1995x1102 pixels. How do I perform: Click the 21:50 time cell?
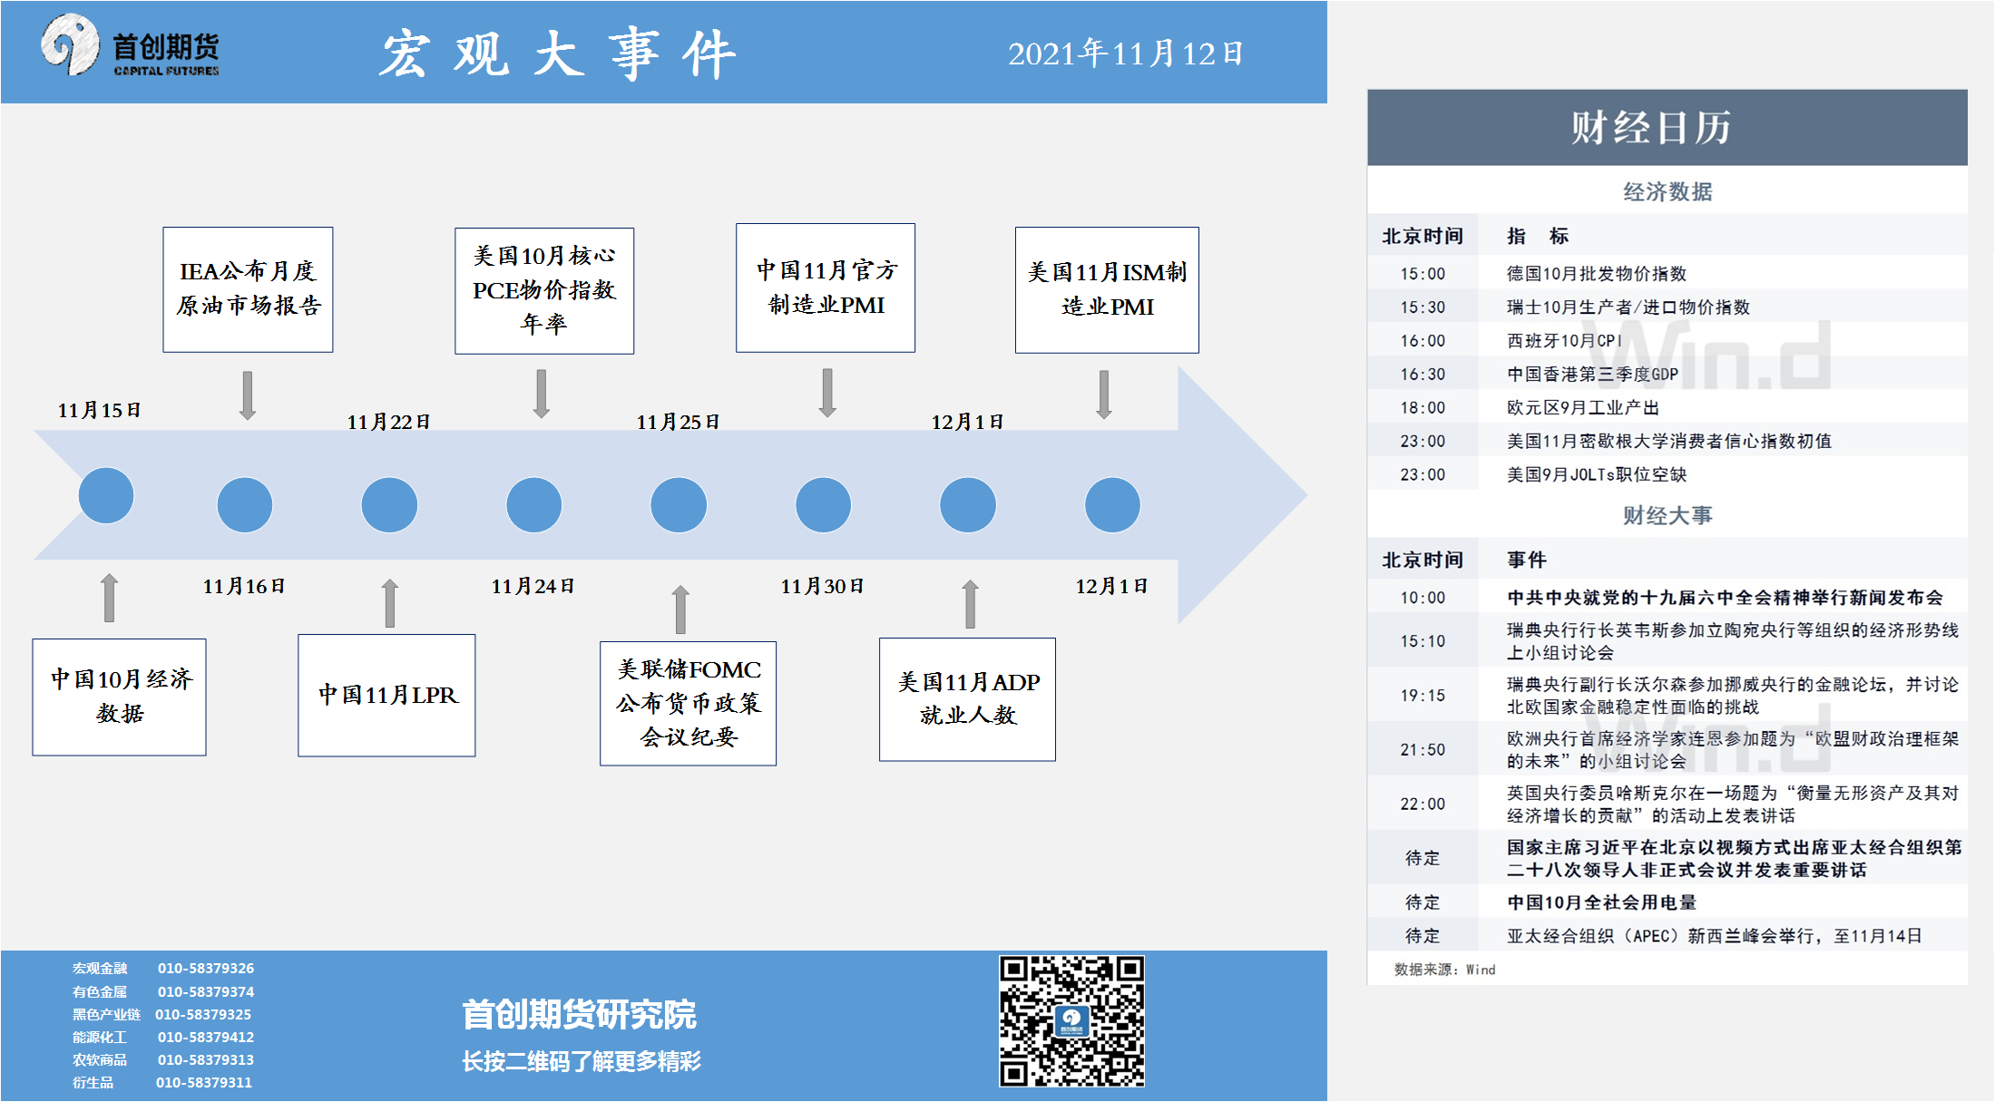point(1423,749)
